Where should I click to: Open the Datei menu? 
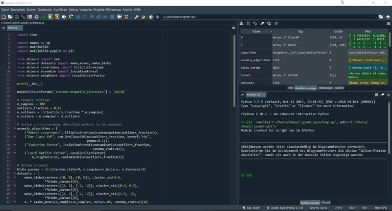pos(5,10)
